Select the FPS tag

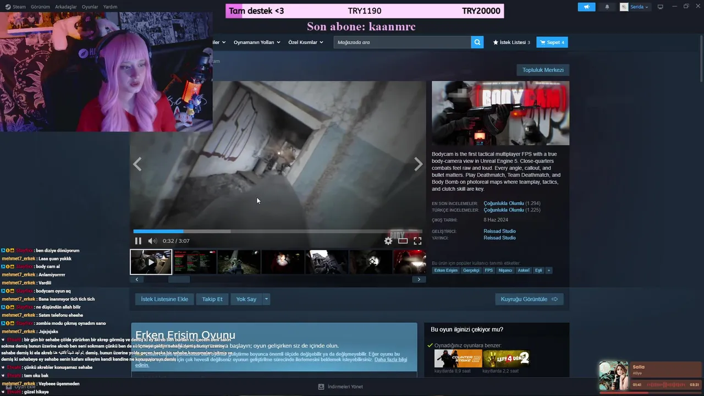click(488, 270)
